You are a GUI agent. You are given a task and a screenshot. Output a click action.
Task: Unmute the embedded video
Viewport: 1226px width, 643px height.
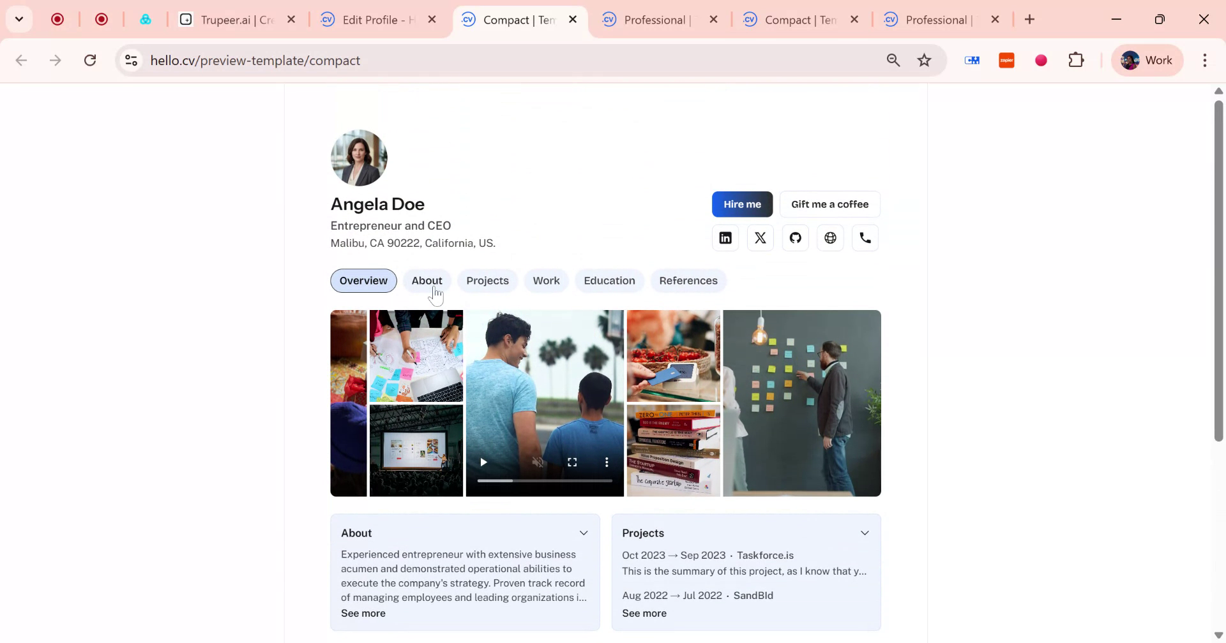coord(538,461)
